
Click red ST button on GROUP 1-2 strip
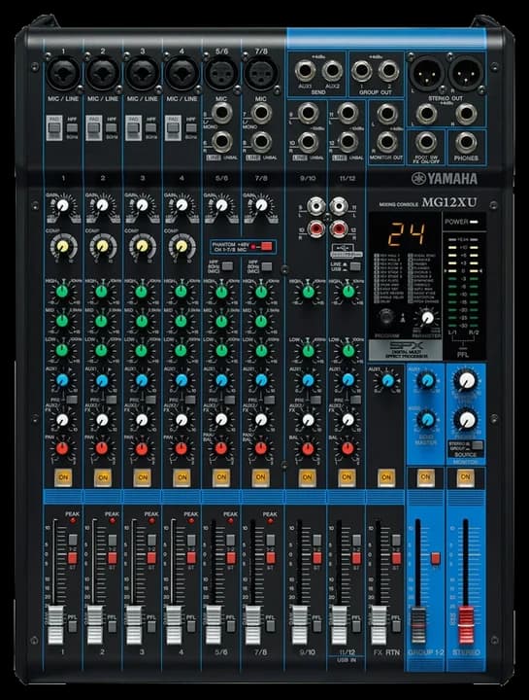(x=436, y=558)
